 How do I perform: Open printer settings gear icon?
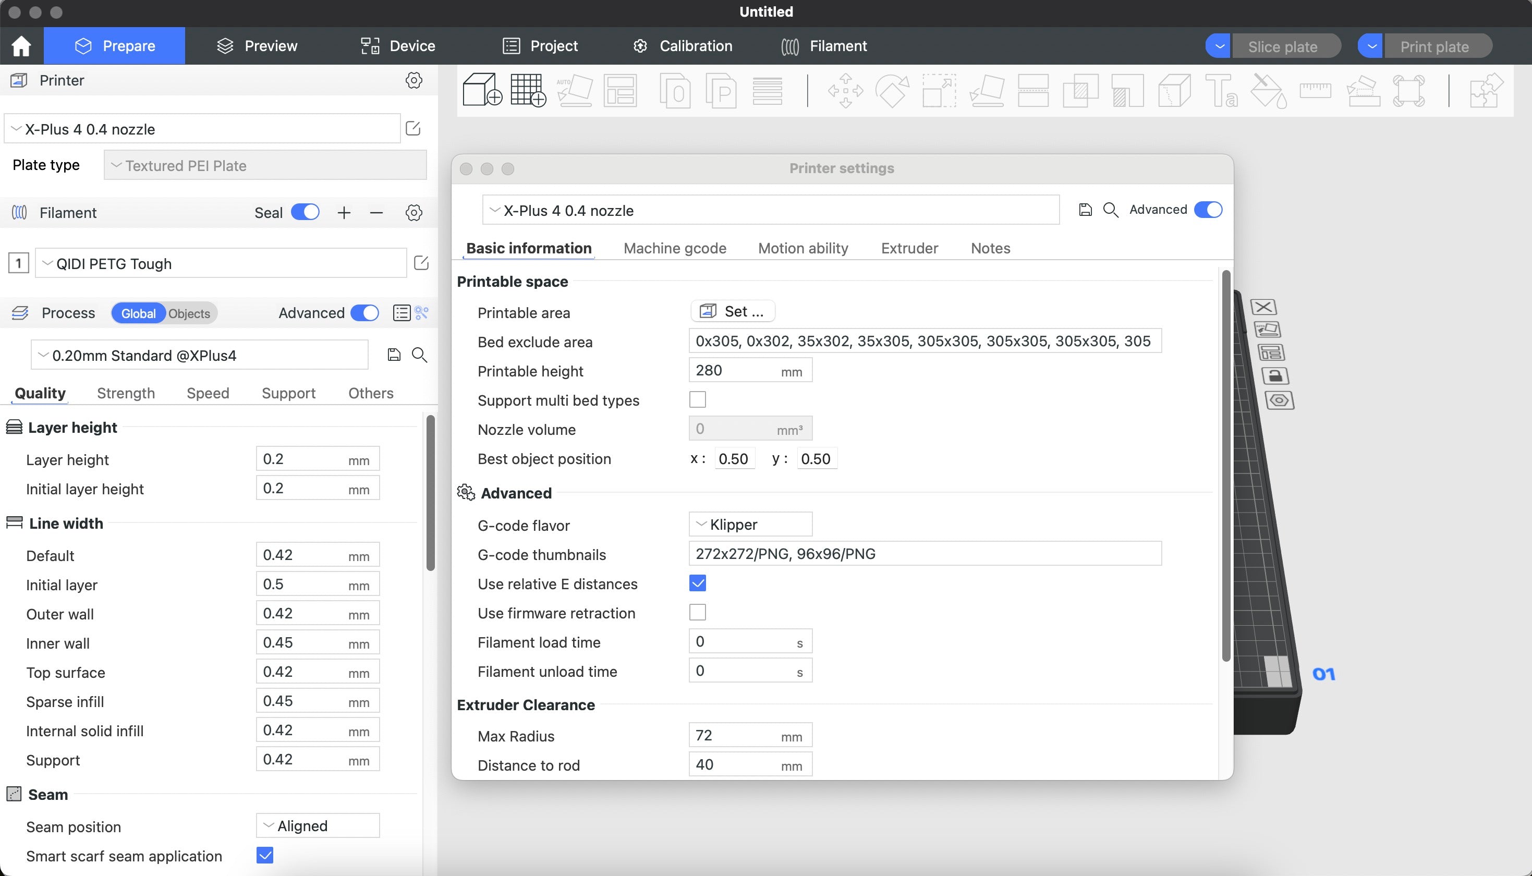[x=414, y=80]
